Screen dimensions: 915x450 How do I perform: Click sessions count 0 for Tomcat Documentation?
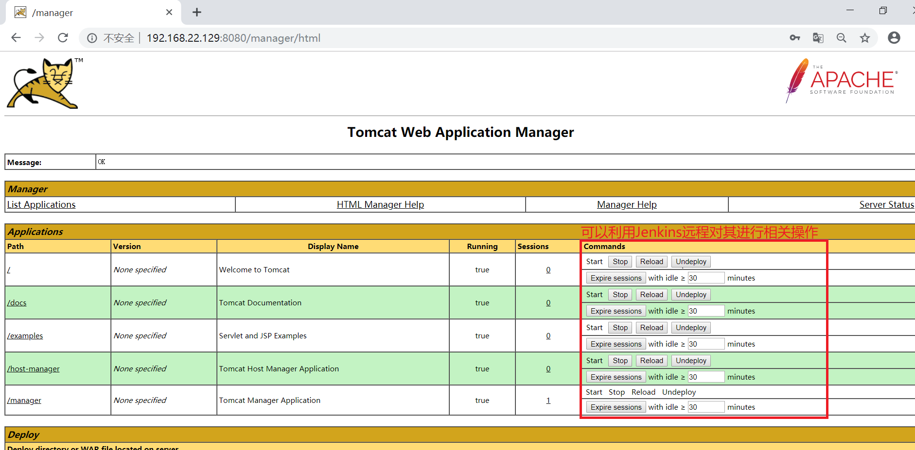pyautogui.click(x=548, y=302)
